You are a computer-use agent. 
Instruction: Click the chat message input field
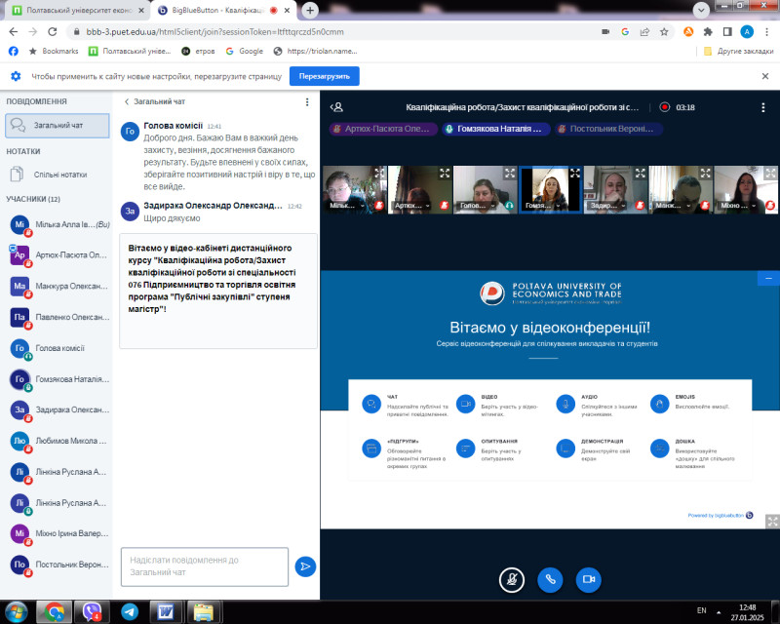coord(205,565)
